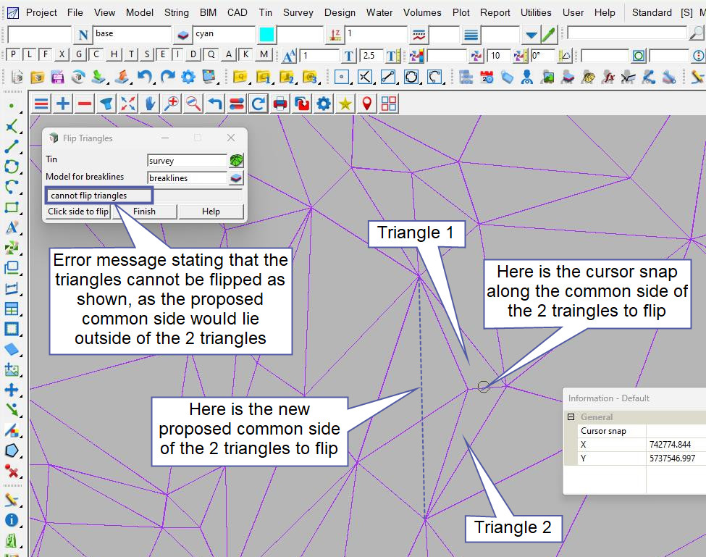
Task: Click the cyan colour swatch
Action: (266, 35)
